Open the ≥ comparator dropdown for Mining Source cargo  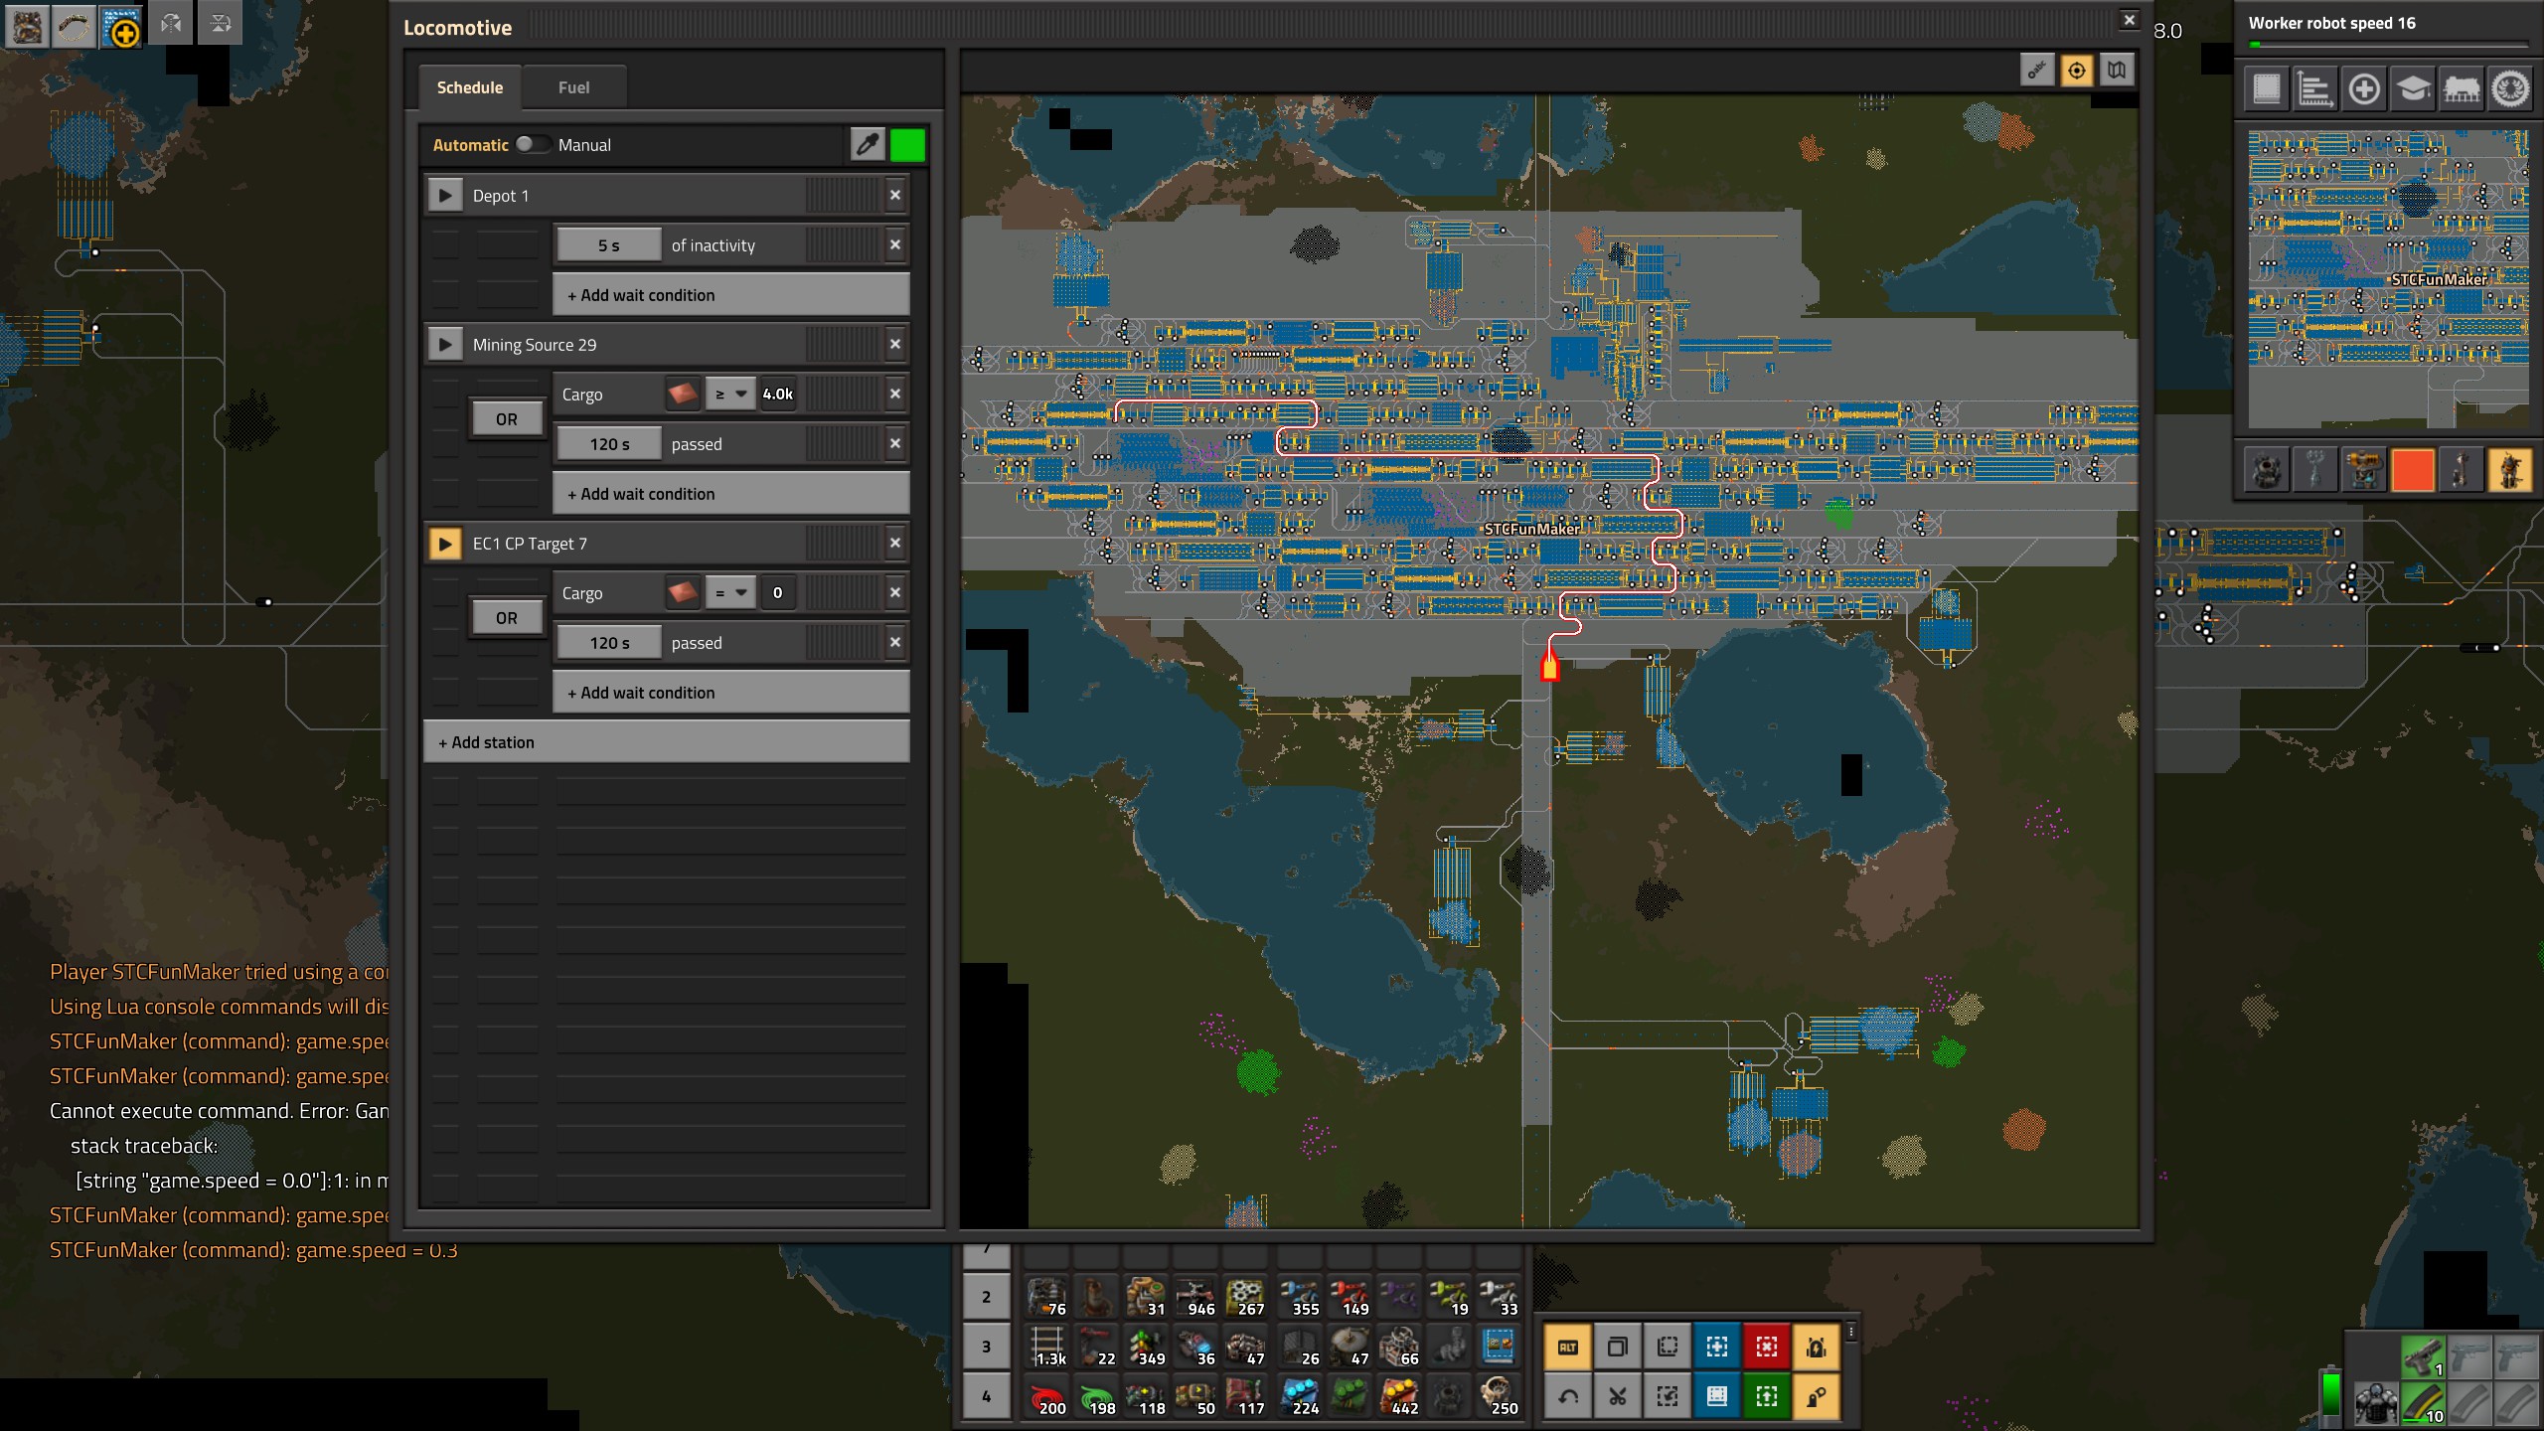point(730,395)
